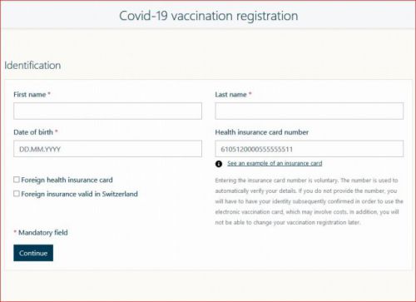
Task: Click the Date of birth label
Action: pyautogui.click(x=33, y=132)
